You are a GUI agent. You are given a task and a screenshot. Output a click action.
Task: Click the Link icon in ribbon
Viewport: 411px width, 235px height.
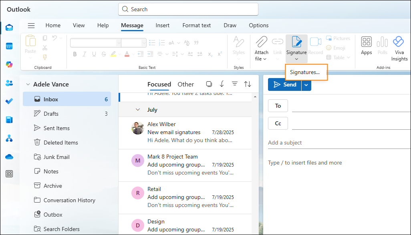[x=277, y=41]
